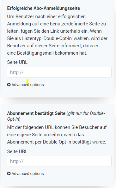Click the 'http://' placeholder in the upper URL box
The image size is (116, 188).
[17, 72]
